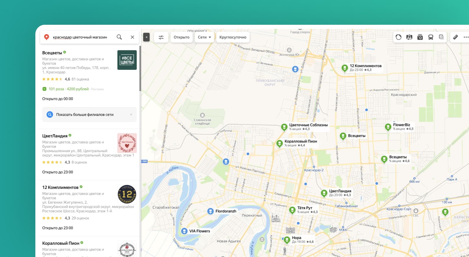The image size is (469, 257).
Task: Select the Нора map pin
Action: click(x=287, y=240)
